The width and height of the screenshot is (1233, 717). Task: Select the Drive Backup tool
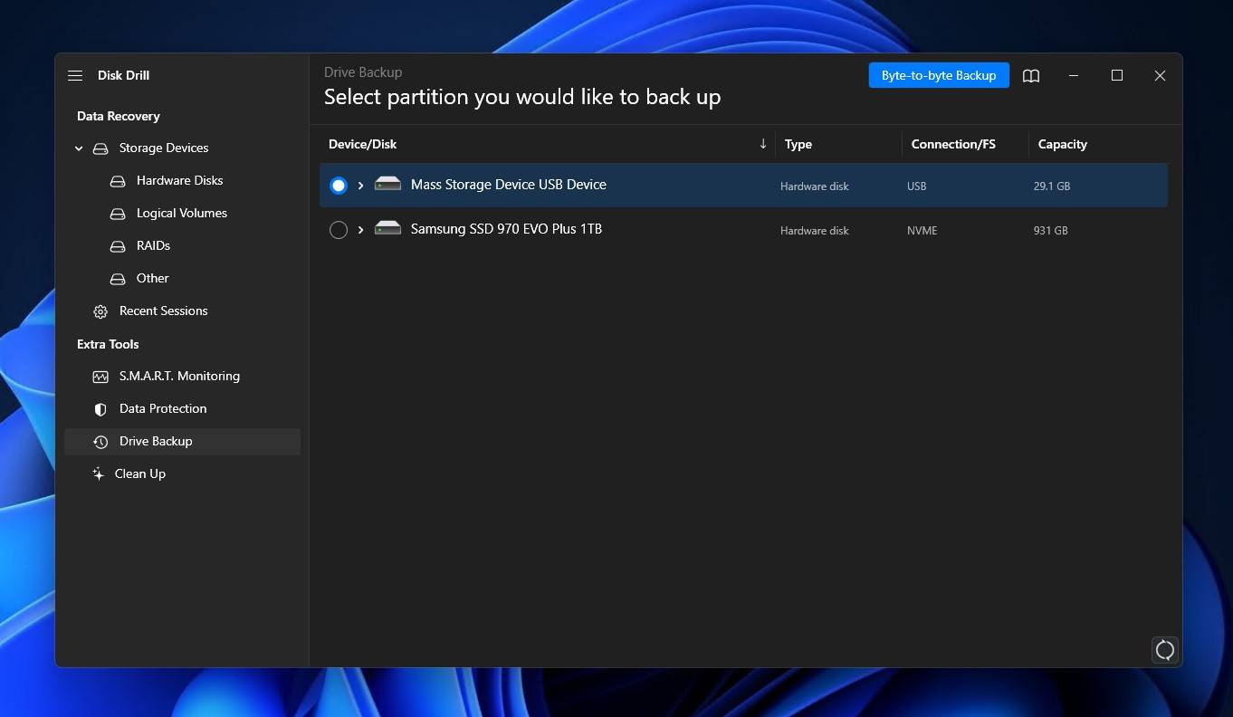tap(156, 441)
